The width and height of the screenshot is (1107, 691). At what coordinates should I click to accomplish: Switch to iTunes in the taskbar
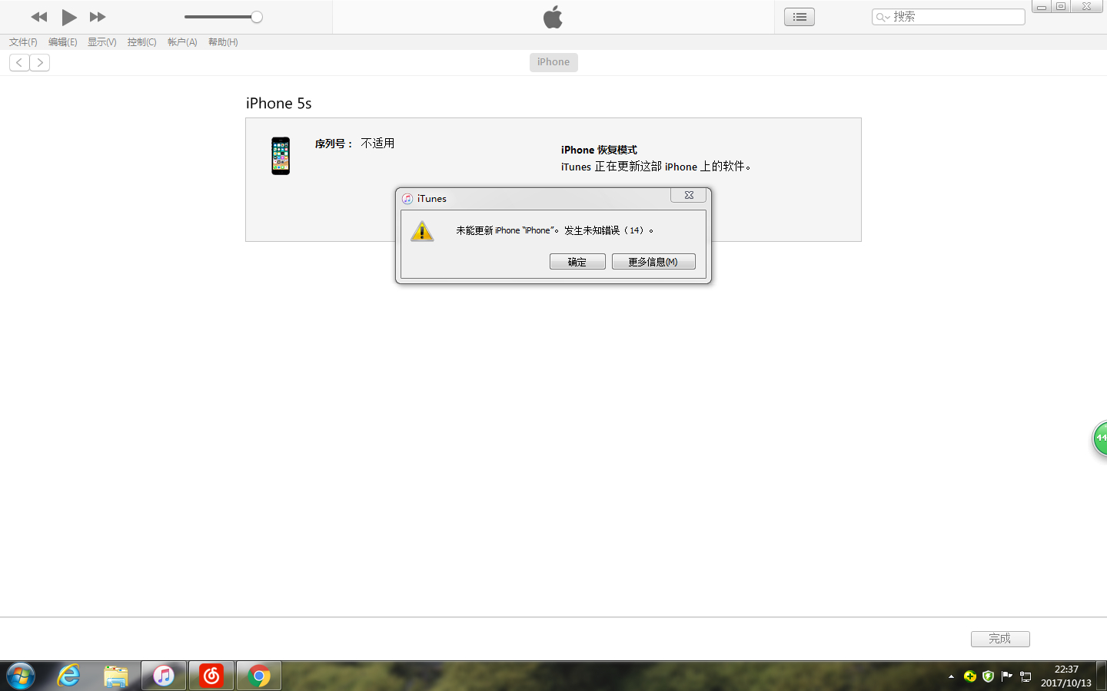pyautogui.click(x=164, y=676)
